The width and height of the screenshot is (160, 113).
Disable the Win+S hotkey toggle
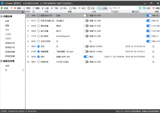[149, 15]
